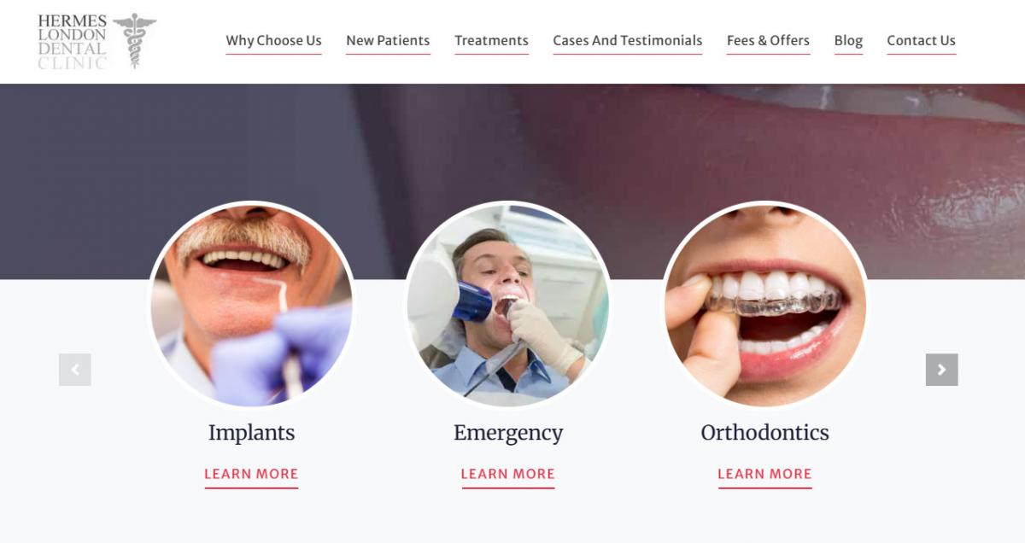This screenshot has height=543, width=1025.
Task: Go to previous carousel slide arrow
Action: (75, 370)
